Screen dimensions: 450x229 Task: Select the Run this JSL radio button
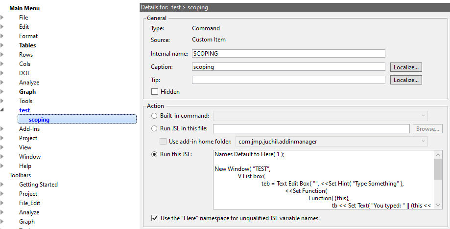(155, 154)
